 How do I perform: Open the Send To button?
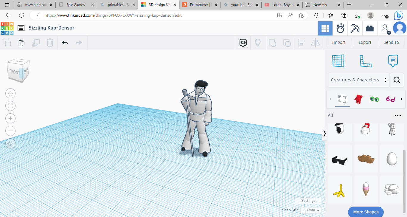[x=391, y=42]
